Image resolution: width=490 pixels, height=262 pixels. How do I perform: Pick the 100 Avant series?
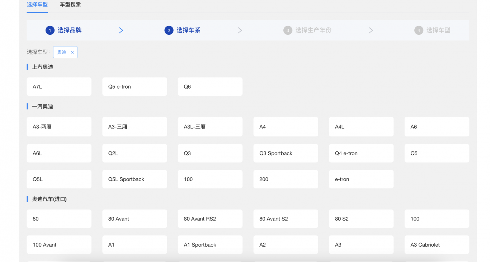59,245
